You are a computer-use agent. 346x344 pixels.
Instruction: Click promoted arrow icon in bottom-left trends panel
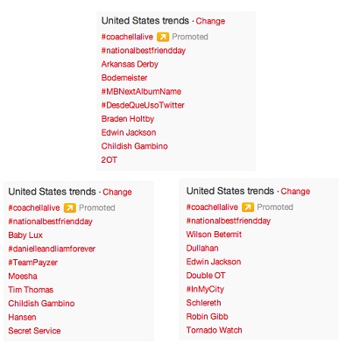coord(70,207)
